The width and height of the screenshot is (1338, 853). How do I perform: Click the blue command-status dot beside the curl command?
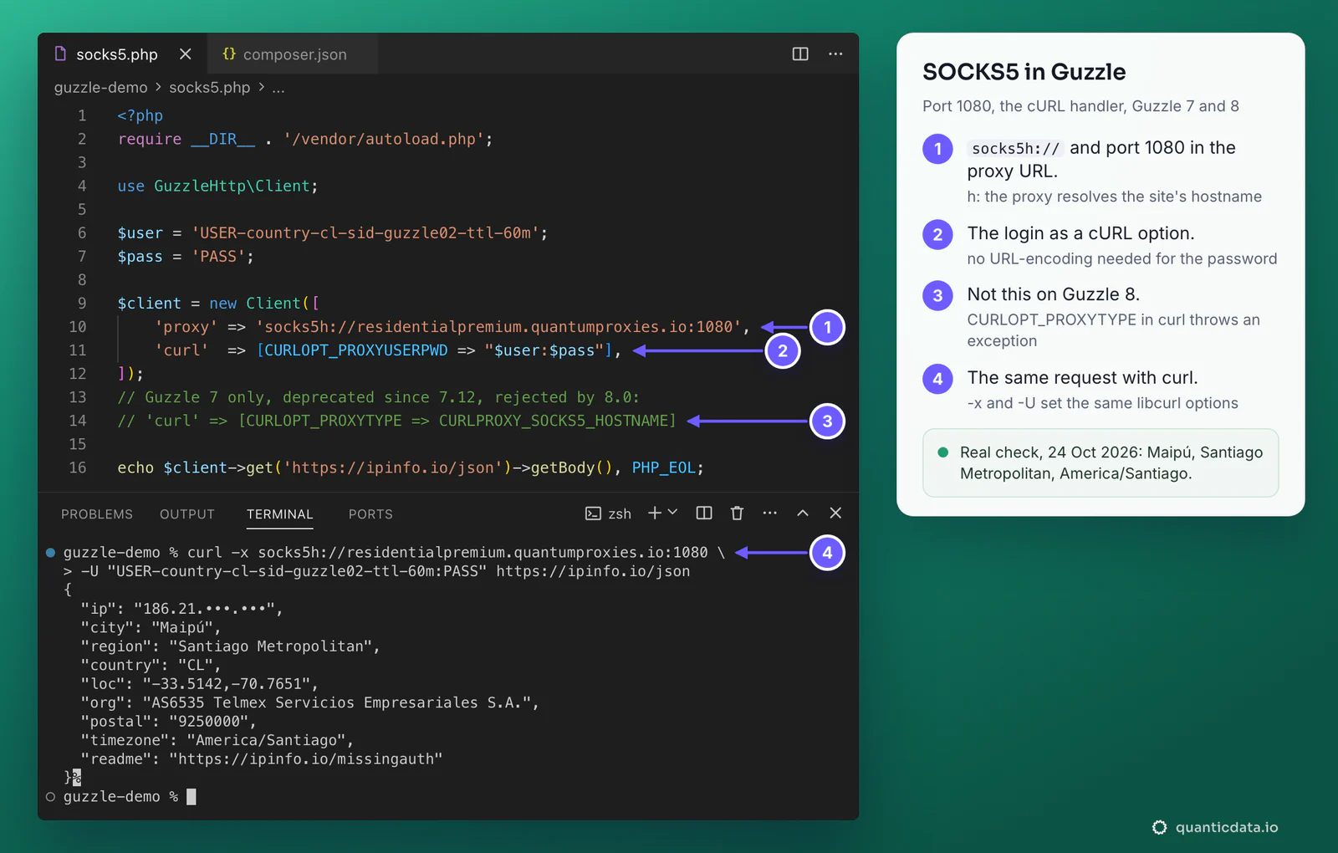[50, 552]
